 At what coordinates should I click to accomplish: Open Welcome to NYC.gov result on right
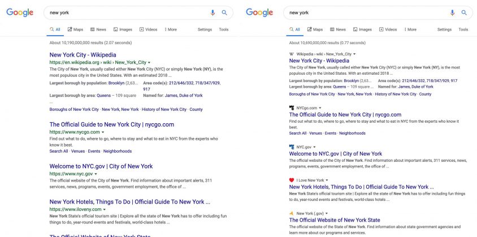click(x=336, y=153)
